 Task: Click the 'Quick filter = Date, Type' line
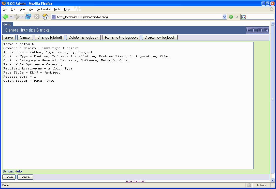29,81
